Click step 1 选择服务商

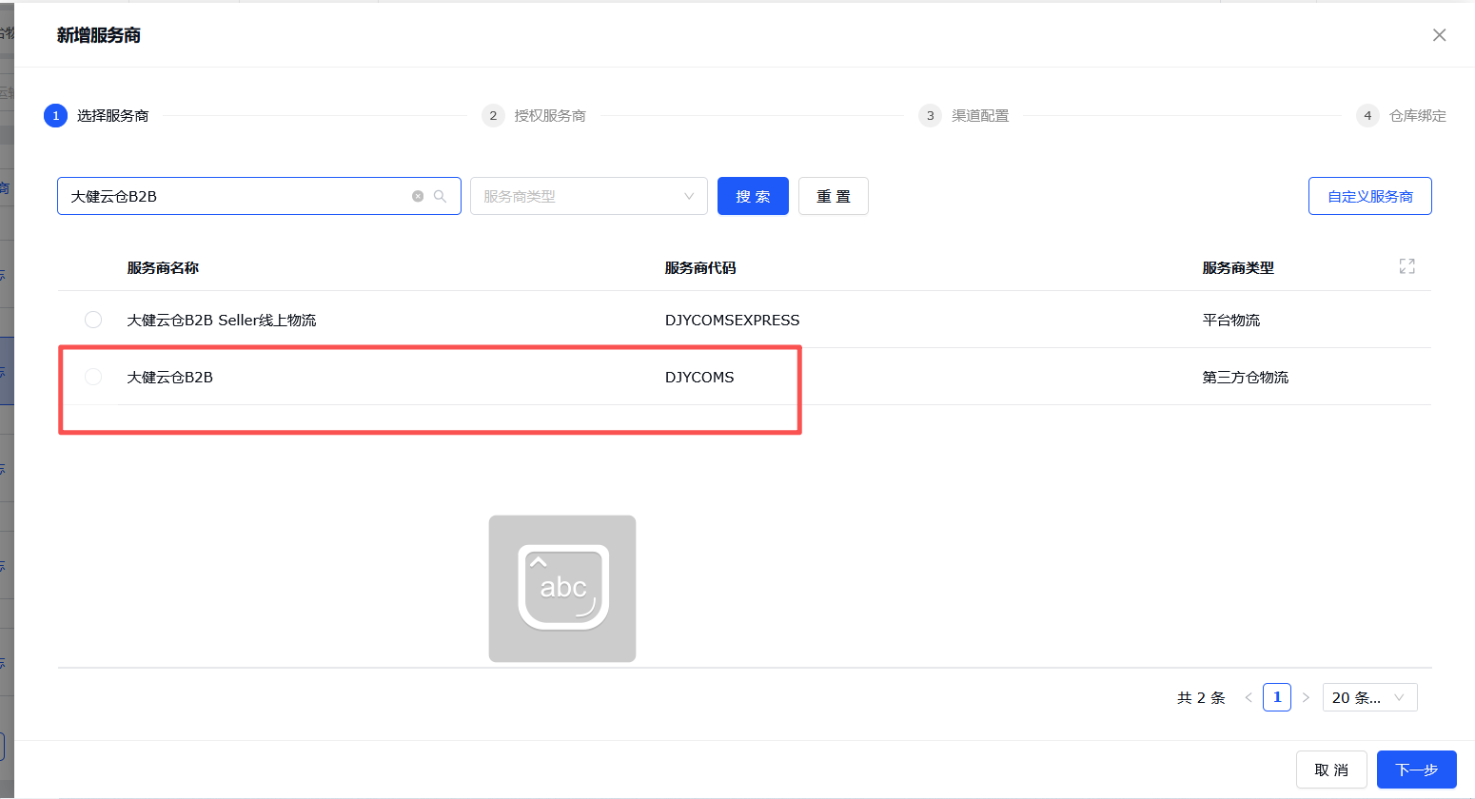tap(97, 116)
